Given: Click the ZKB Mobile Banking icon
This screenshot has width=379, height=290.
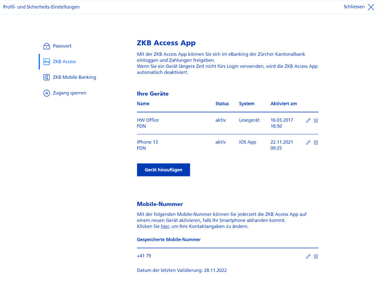Looking at the screenshot, I should (47, 77).
